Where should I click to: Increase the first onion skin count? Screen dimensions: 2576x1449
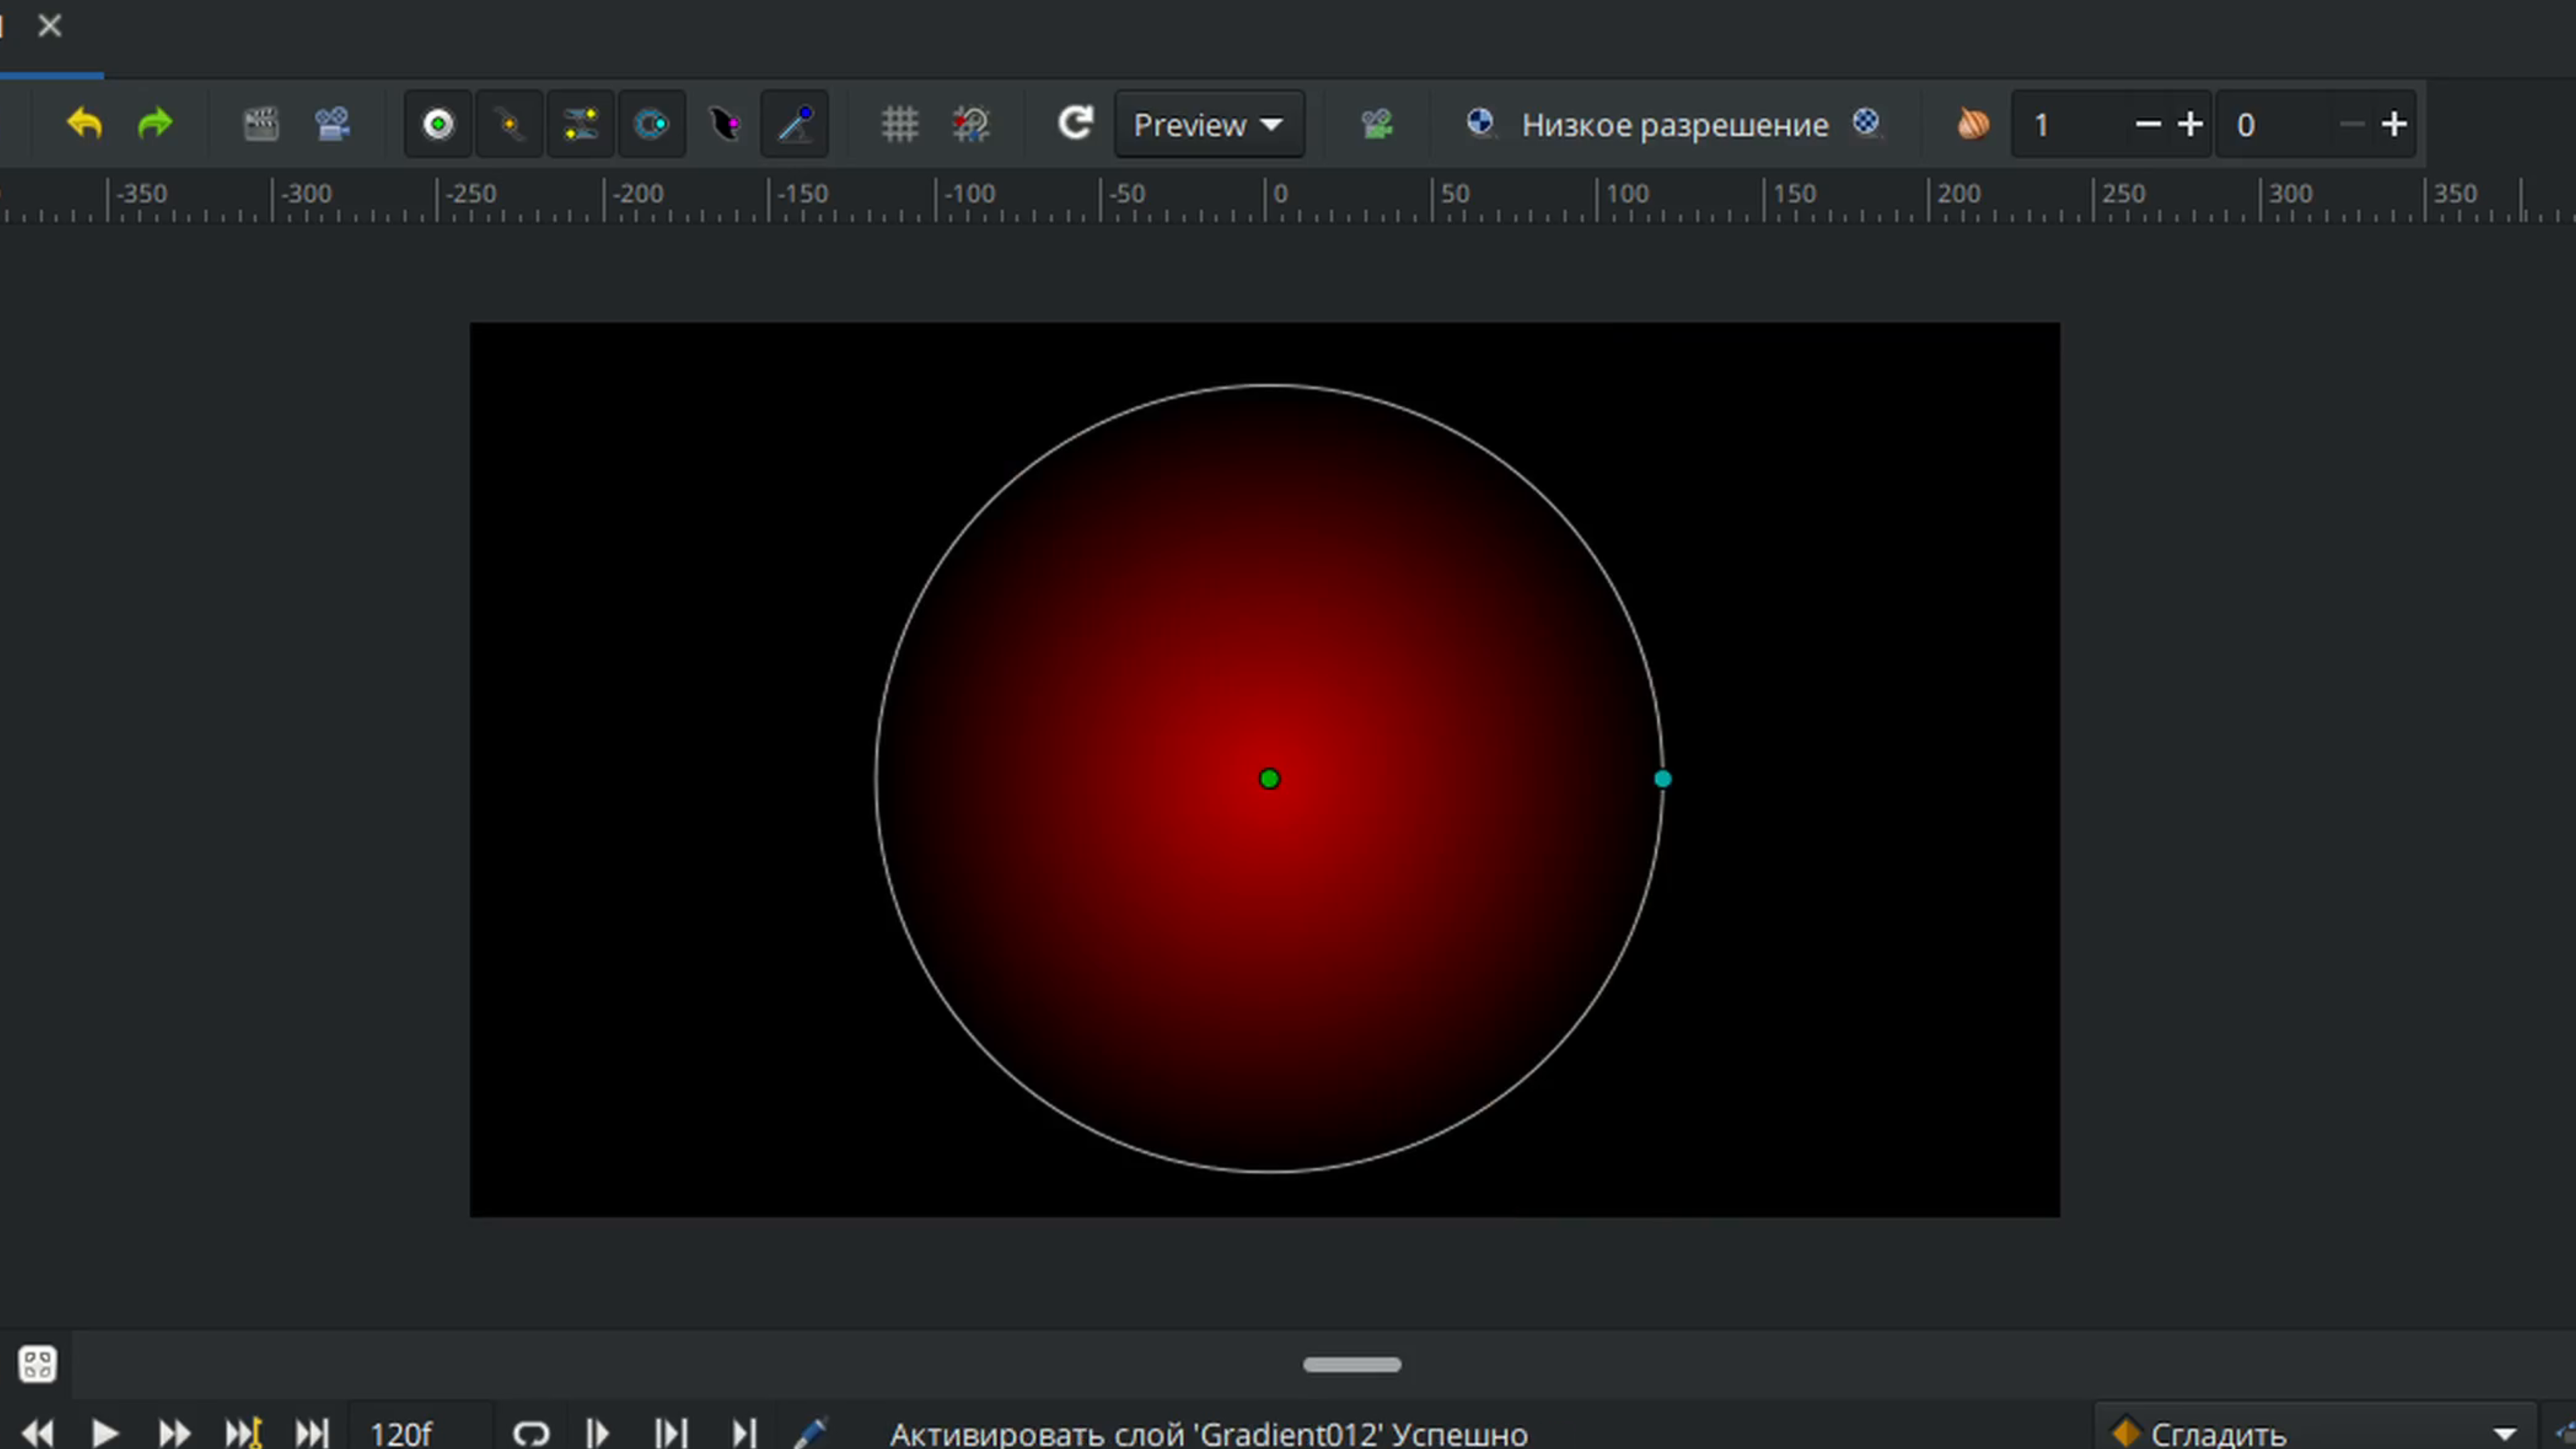point(2190,124)
